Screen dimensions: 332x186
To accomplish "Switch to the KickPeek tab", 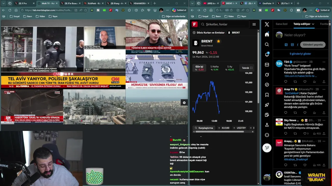I will pos(94,3).
